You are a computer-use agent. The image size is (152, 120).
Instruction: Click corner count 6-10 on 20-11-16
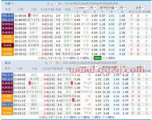(x=59, y=100)
